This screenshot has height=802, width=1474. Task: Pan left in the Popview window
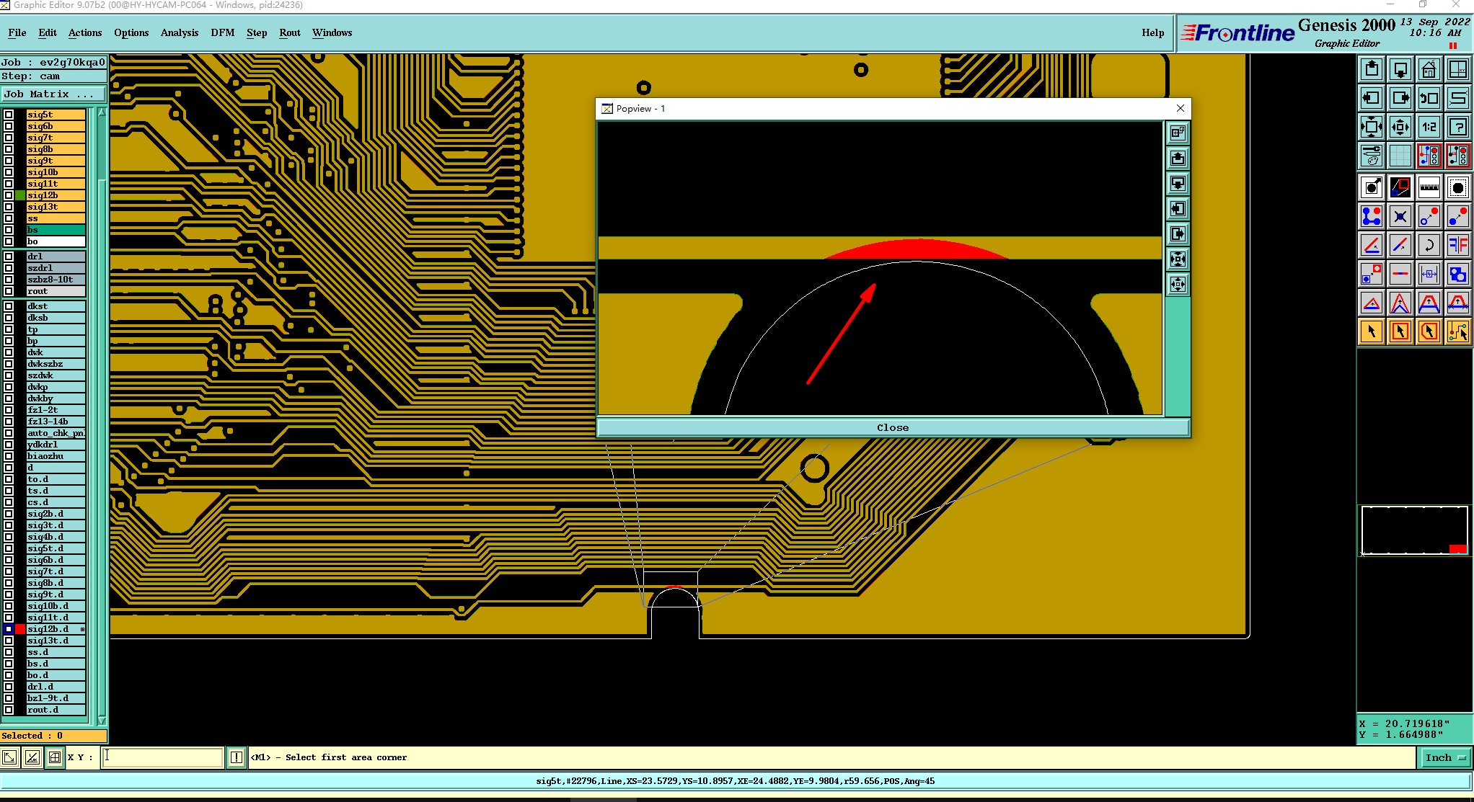coord(1178,209)
